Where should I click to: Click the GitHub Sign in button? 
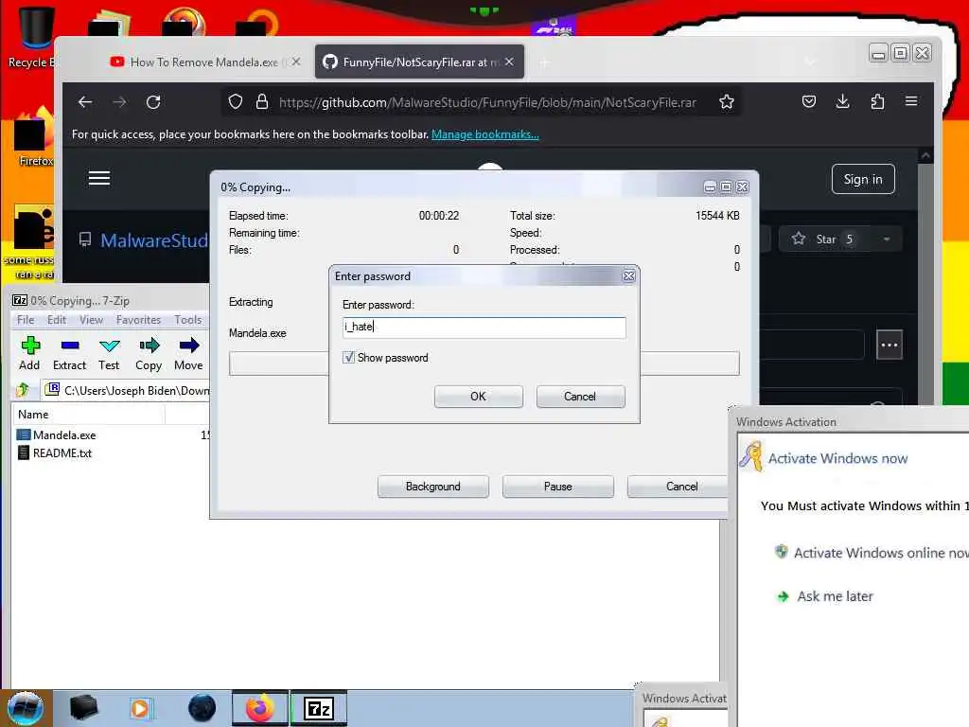(863, 179)
